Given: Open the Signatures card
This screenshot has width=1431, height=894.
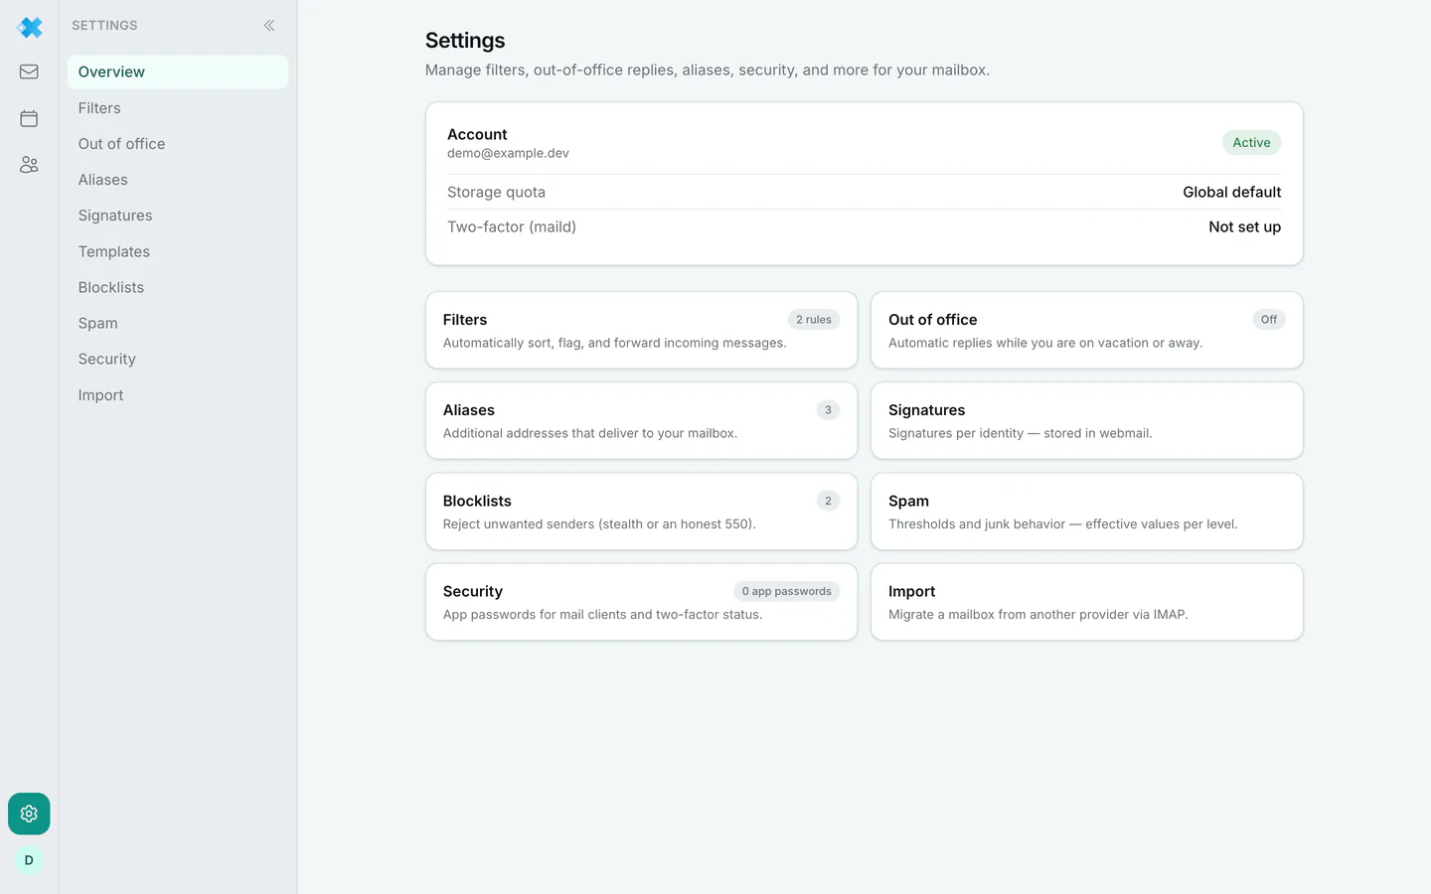Looking at the screenshot, I should click(1086, 420).
